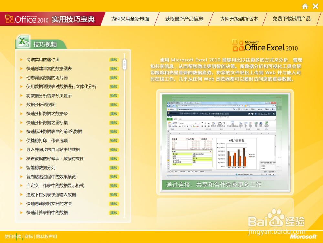The image size is (323, 243).
Task: Play the 快速分析数据之数据条 video
Action: pos(114,114)
